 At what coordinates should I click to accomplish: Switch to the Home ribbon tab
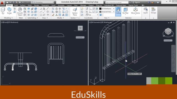[9, 5]
